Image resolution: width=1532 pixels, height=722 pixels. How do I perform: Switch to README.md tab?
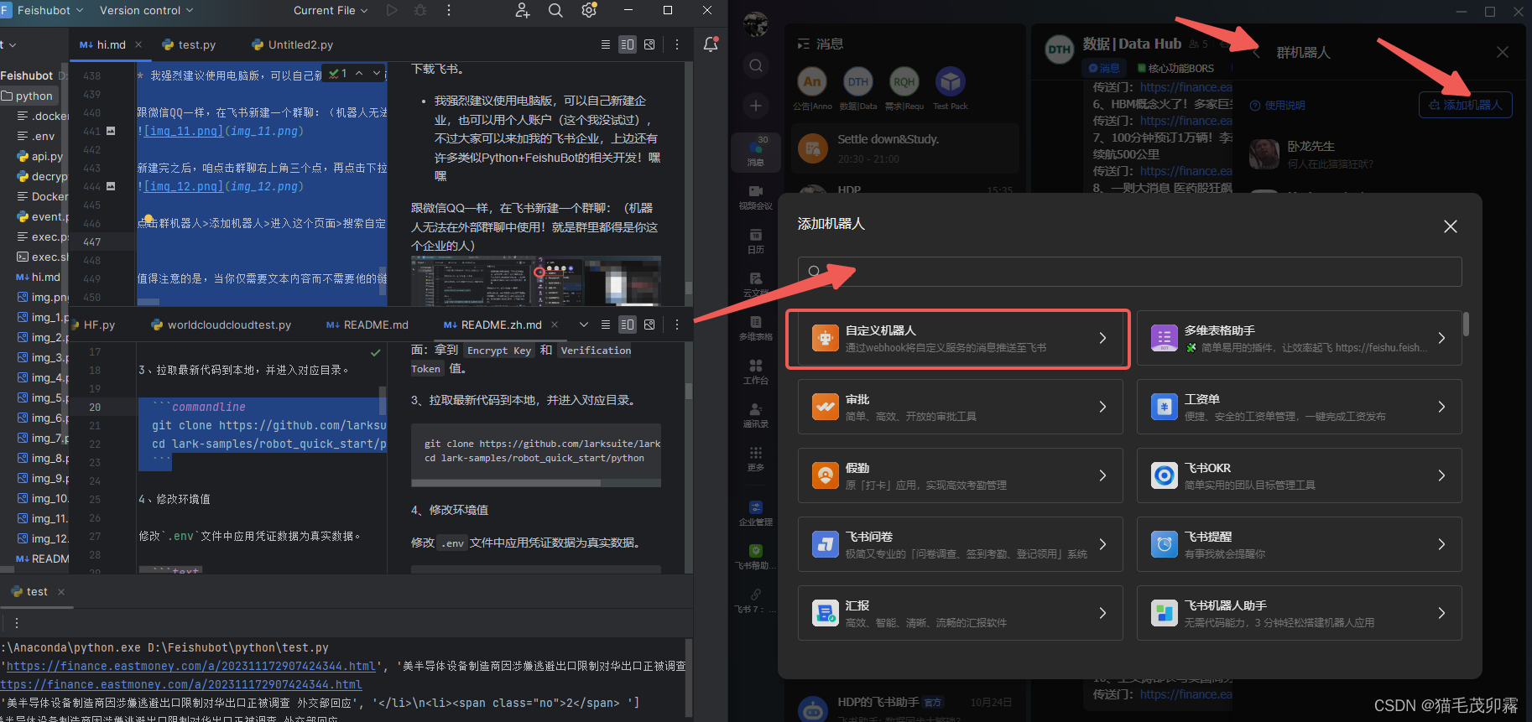pos(367,325)
